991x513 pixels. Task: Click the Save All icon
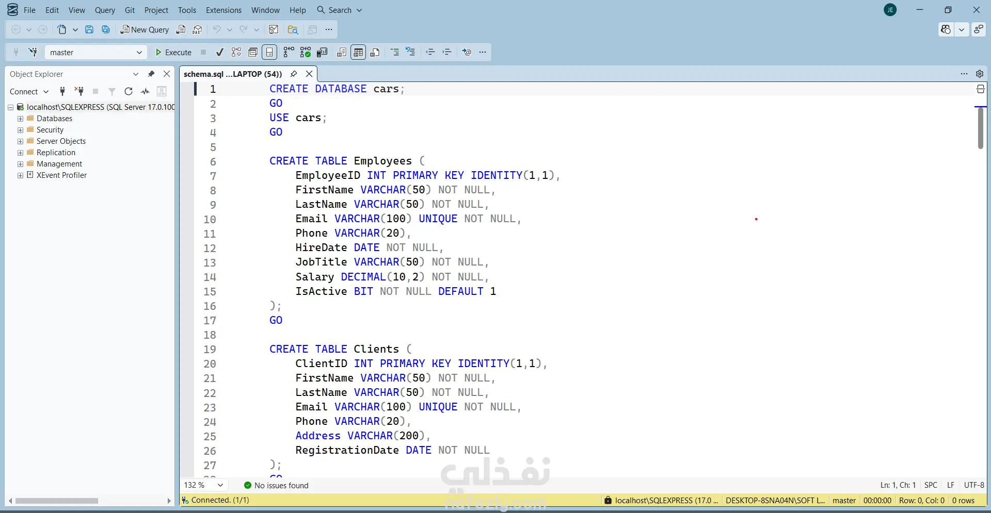click(106, 29)
